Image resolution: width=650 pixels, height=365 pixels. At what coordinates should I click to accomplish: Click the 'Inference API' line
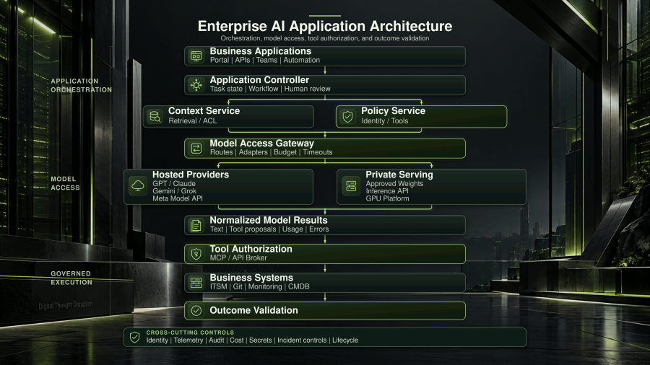[x=387, y=190]
